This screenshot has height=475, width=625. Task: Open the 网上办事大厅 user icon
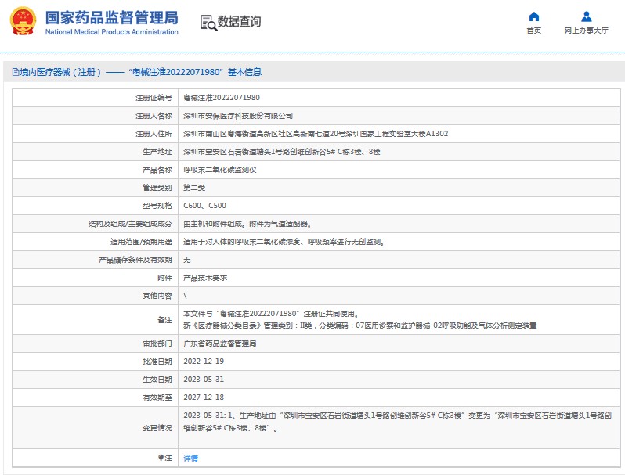586,16
